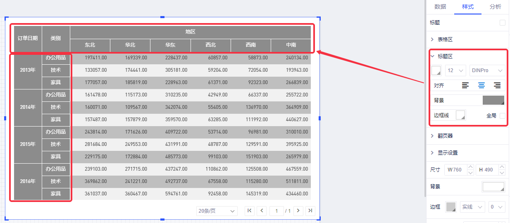Open the gray 背景 header color swatch
The image size is (510, 223).
[x=493, y=101]
